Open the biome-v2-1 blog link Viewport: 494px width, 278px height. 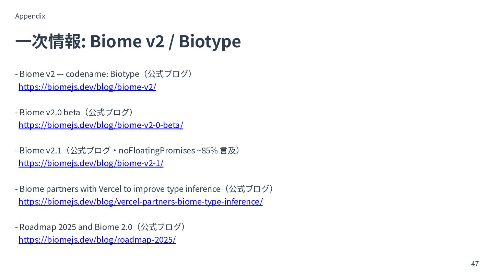click(x=91, y=163)
